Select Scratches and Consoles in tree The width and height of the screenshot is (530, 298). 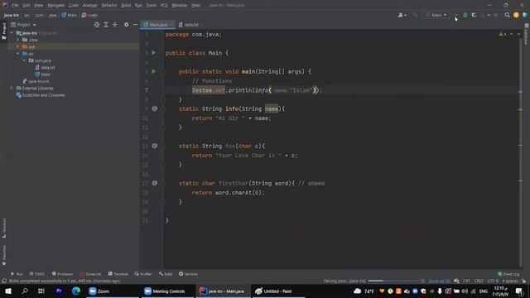[x=41, y=95]
